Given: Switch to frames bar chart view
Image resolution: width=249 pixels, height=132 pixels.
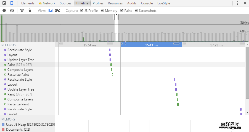Looking at the screenshot, I should pyautogui.click(x=50, y=11).
